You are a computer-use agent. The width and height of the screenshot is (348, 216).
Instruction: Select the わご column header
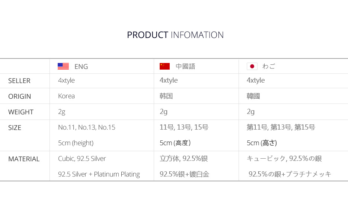pos(269,67)
